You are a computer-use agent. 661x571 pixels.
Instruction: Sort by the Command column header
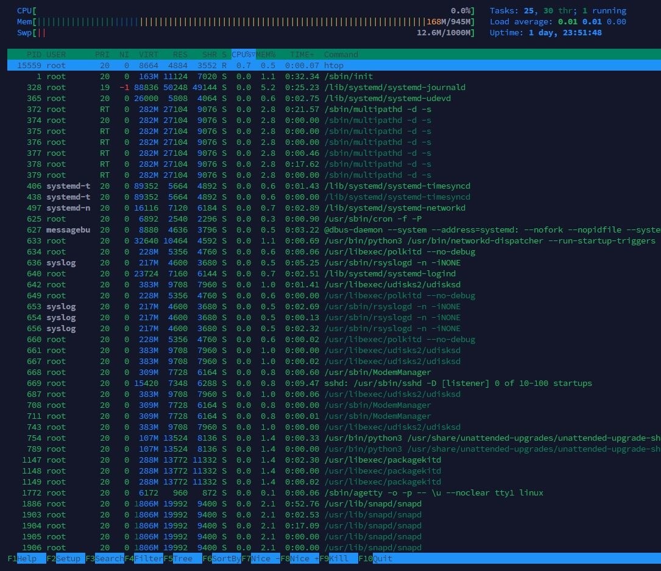coord(341,54)
